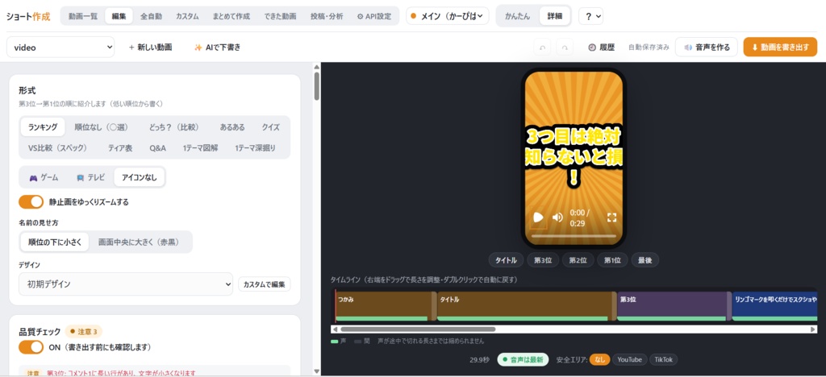Select 順位の下に小さく name display
This screenshot has height=377, width=826.
[x=55, y=242]
